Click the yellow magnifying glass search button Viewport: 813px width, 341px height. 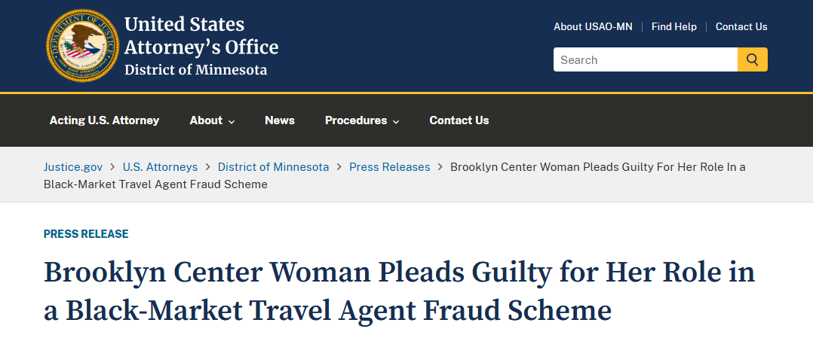click(753, 59)
